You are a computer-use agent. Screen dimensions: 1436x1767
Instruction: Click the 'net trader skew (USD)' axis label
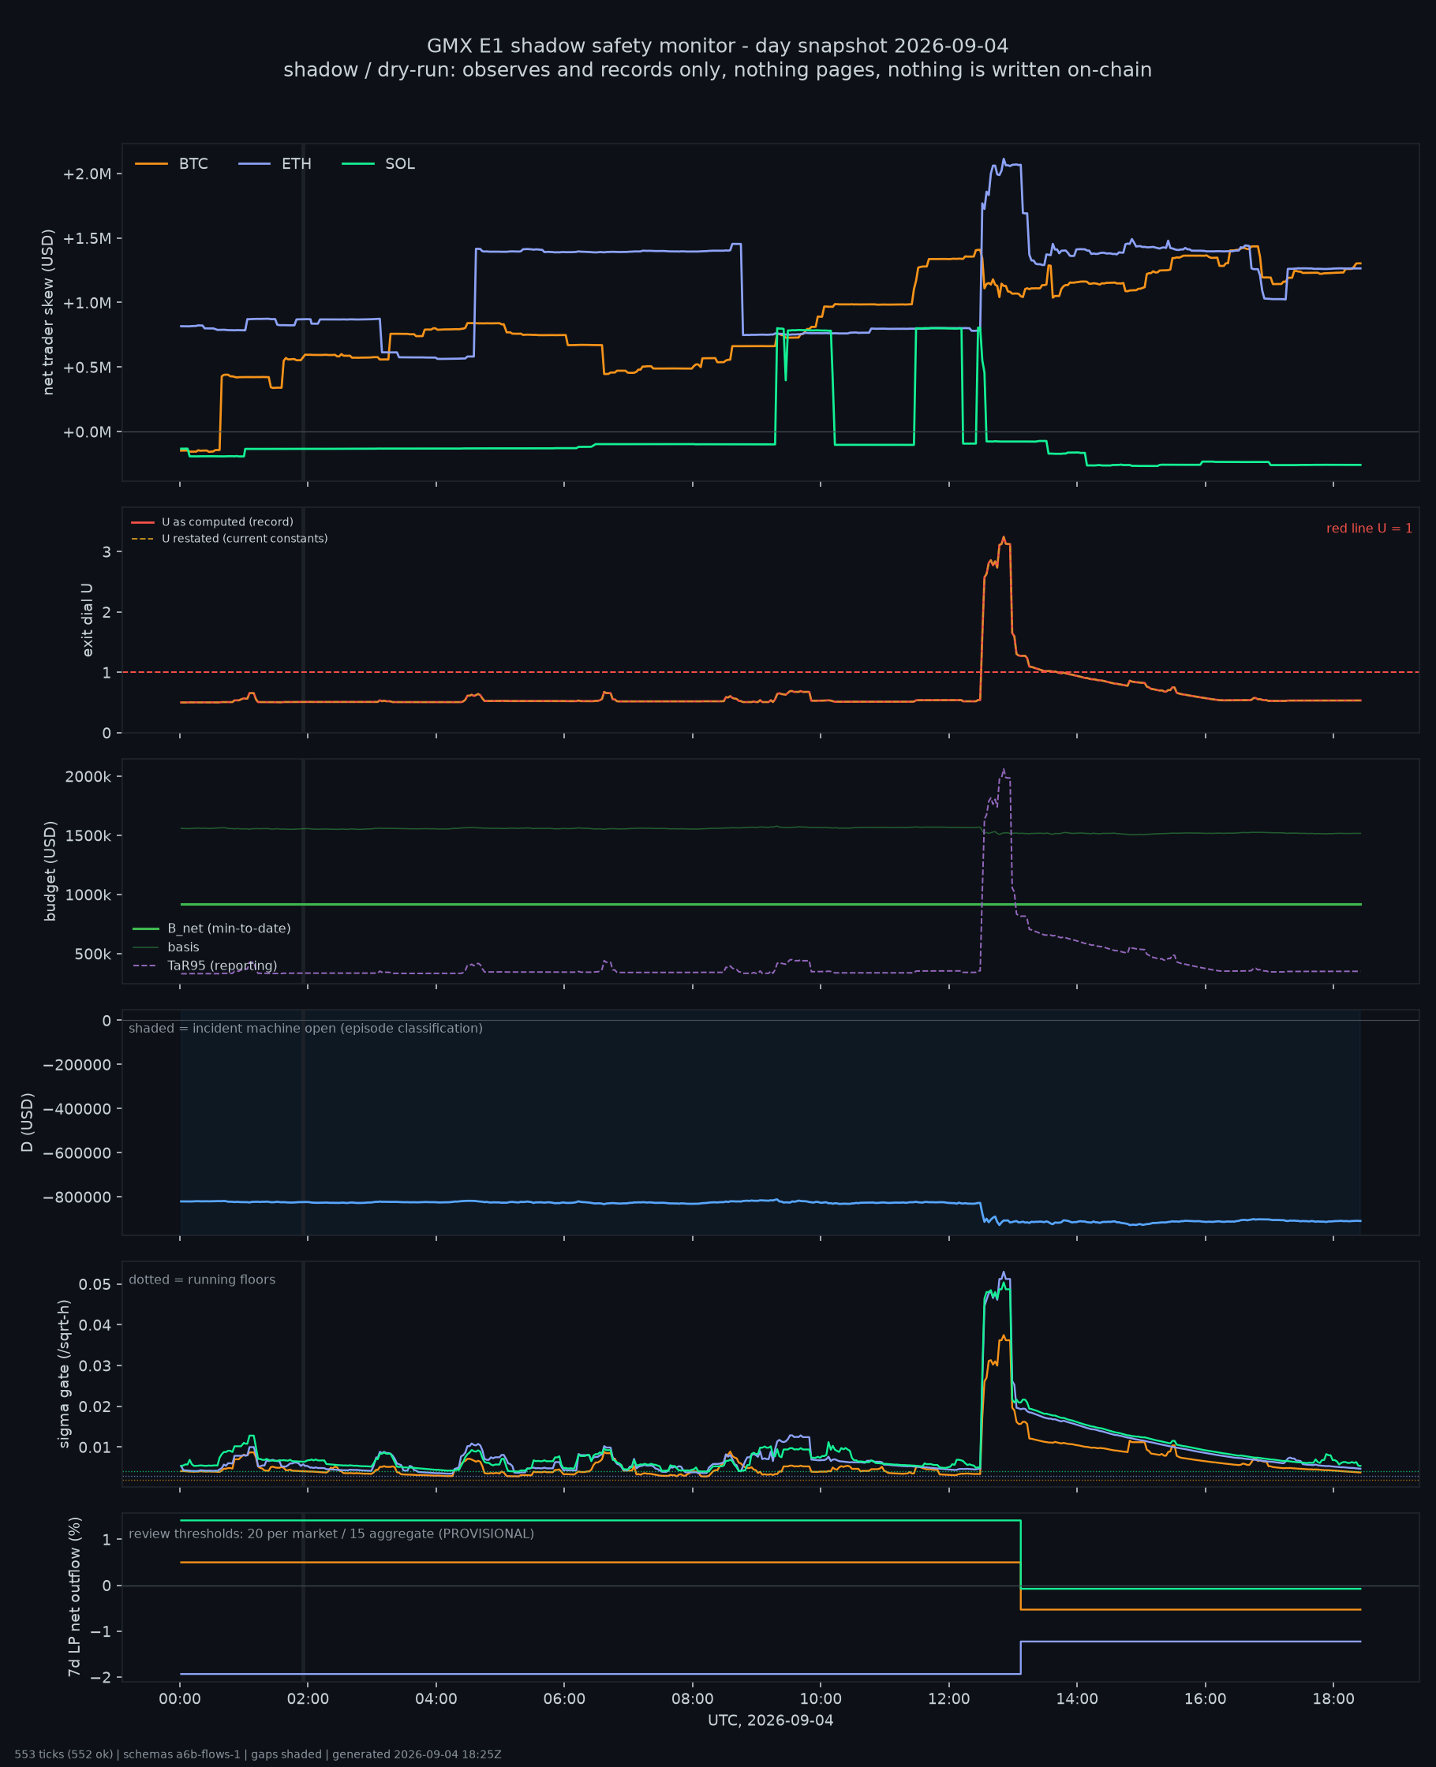(48, 312)
